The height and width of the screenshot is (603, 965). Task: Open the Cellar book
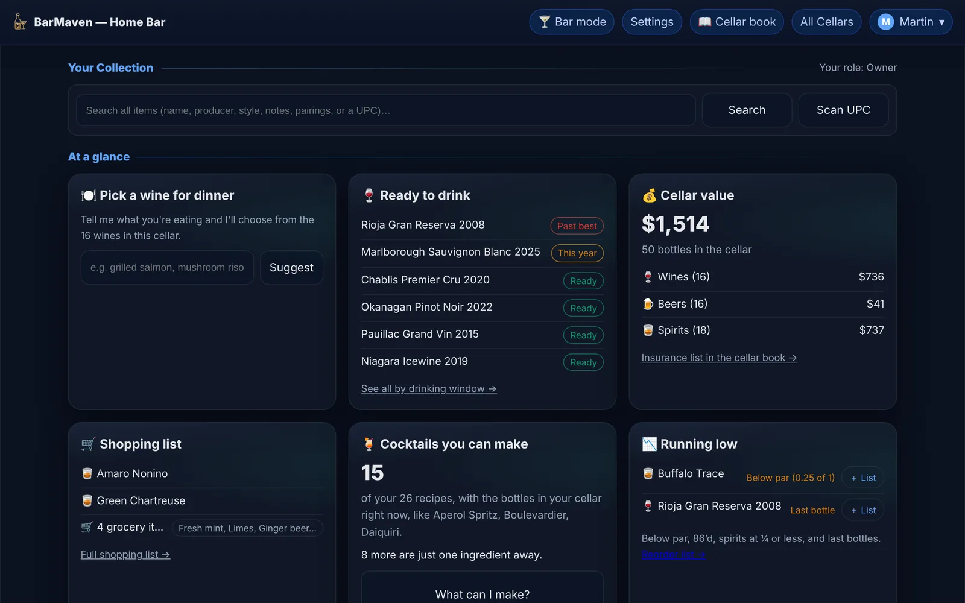737,22
